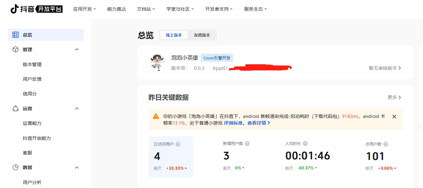Select the 日访问用户 data card
Screen dimensions: 423x188
(171, 157)
